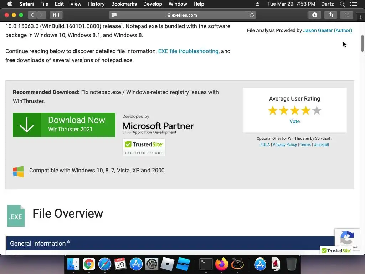Screen dimensions: 365x274
Task: Click the File Overview heading
Action: (x=68, y=213)
